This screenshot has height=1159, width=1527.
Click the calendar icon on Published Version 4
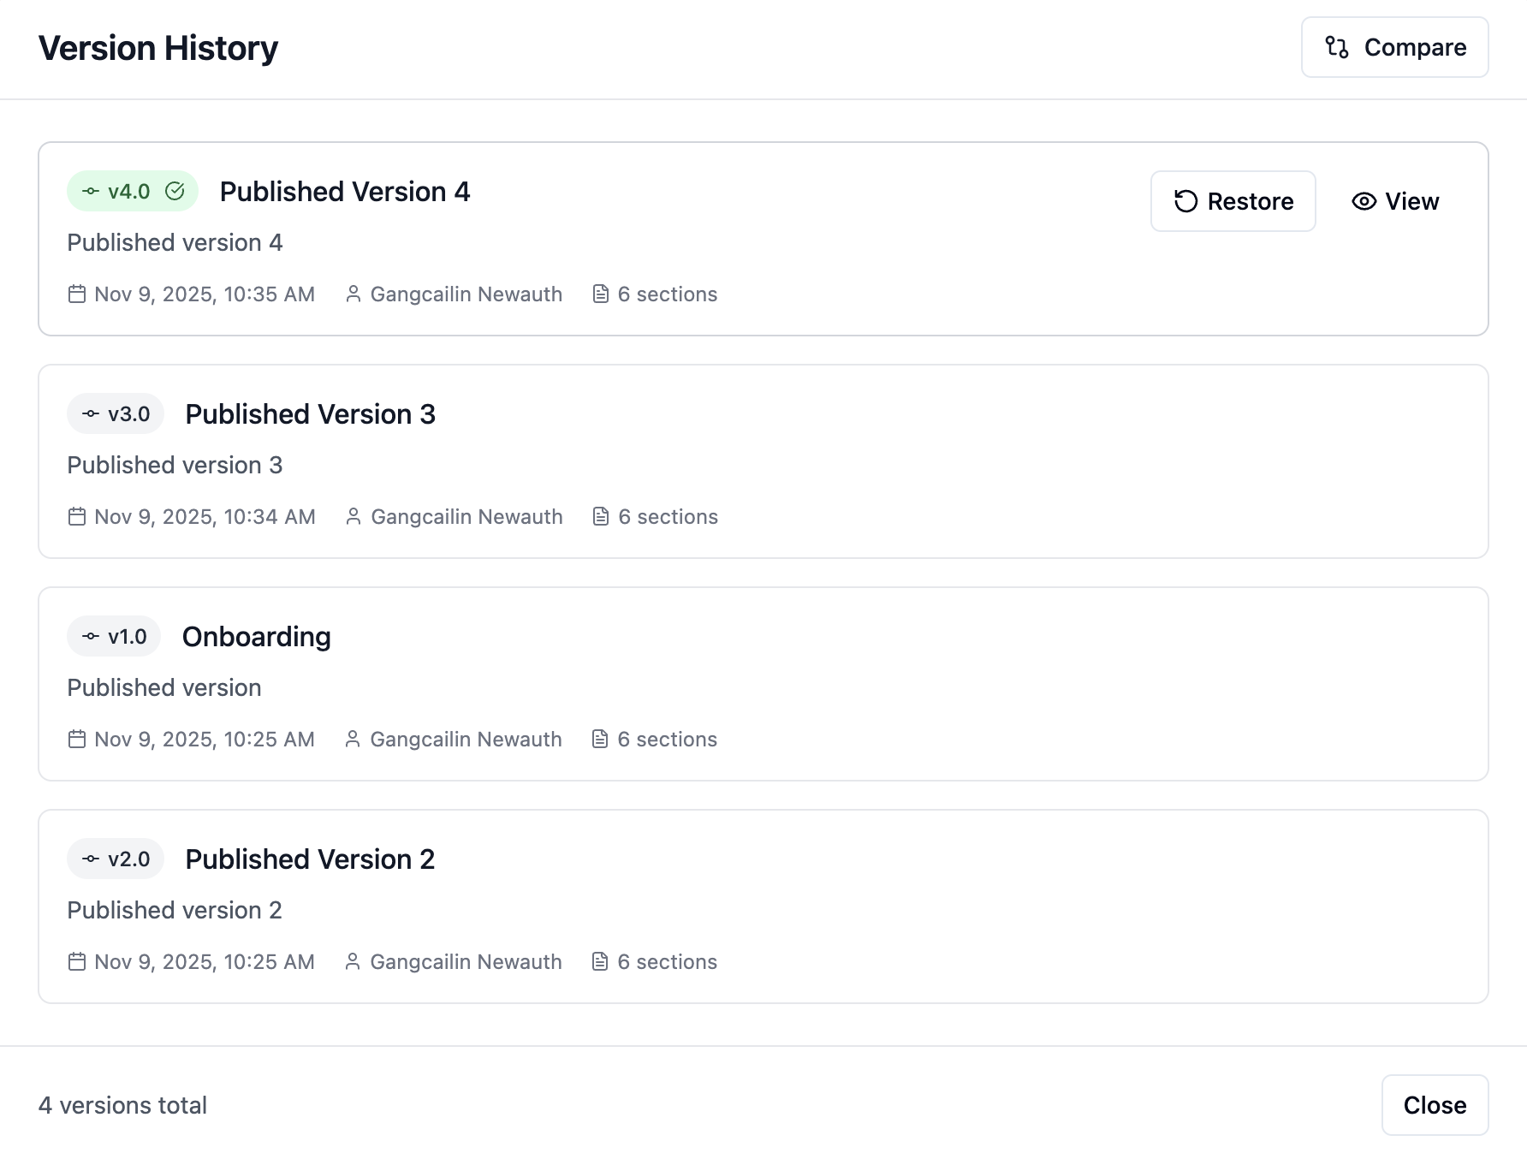click(77, 294)
